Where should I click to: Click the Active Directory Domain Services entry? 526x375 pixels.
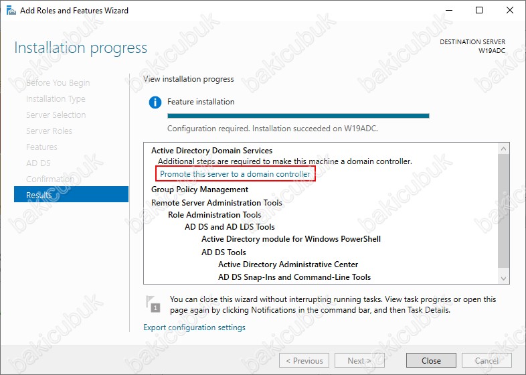(x=211, y=151)
